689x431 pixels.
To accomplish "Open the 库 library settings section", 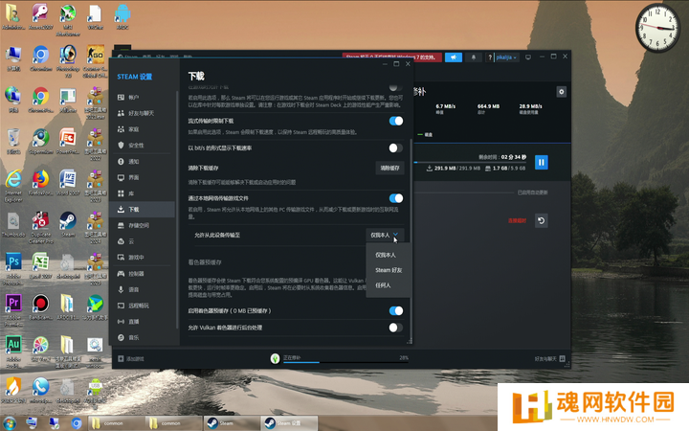I will click(144, 193).
